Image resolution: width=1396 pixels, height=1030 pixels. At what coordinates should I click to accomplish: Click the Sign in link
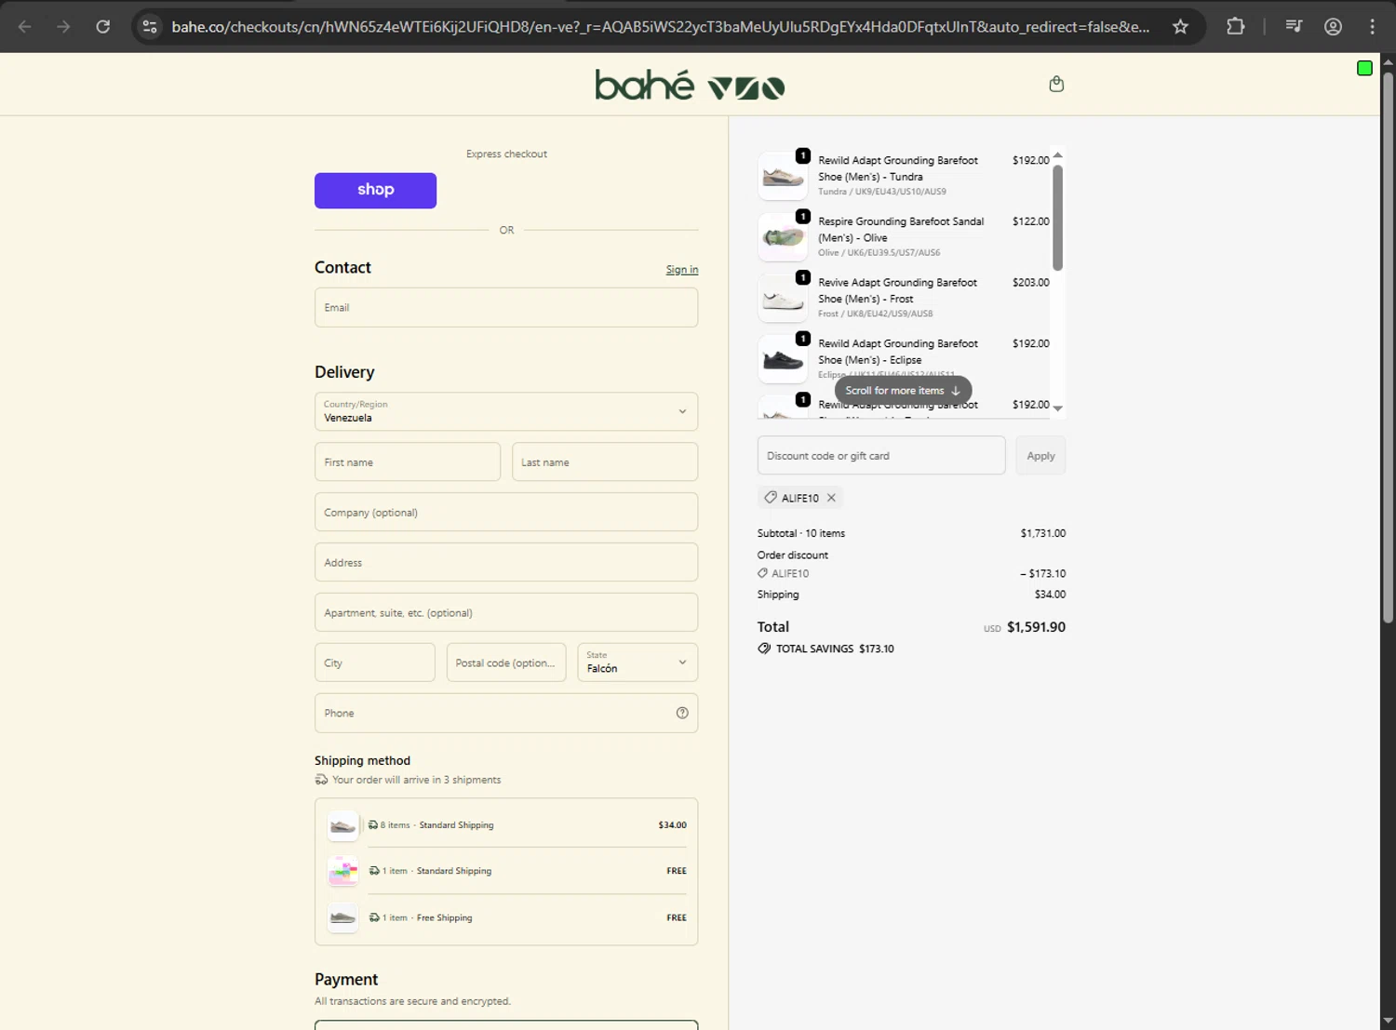[x=681, y=270]
